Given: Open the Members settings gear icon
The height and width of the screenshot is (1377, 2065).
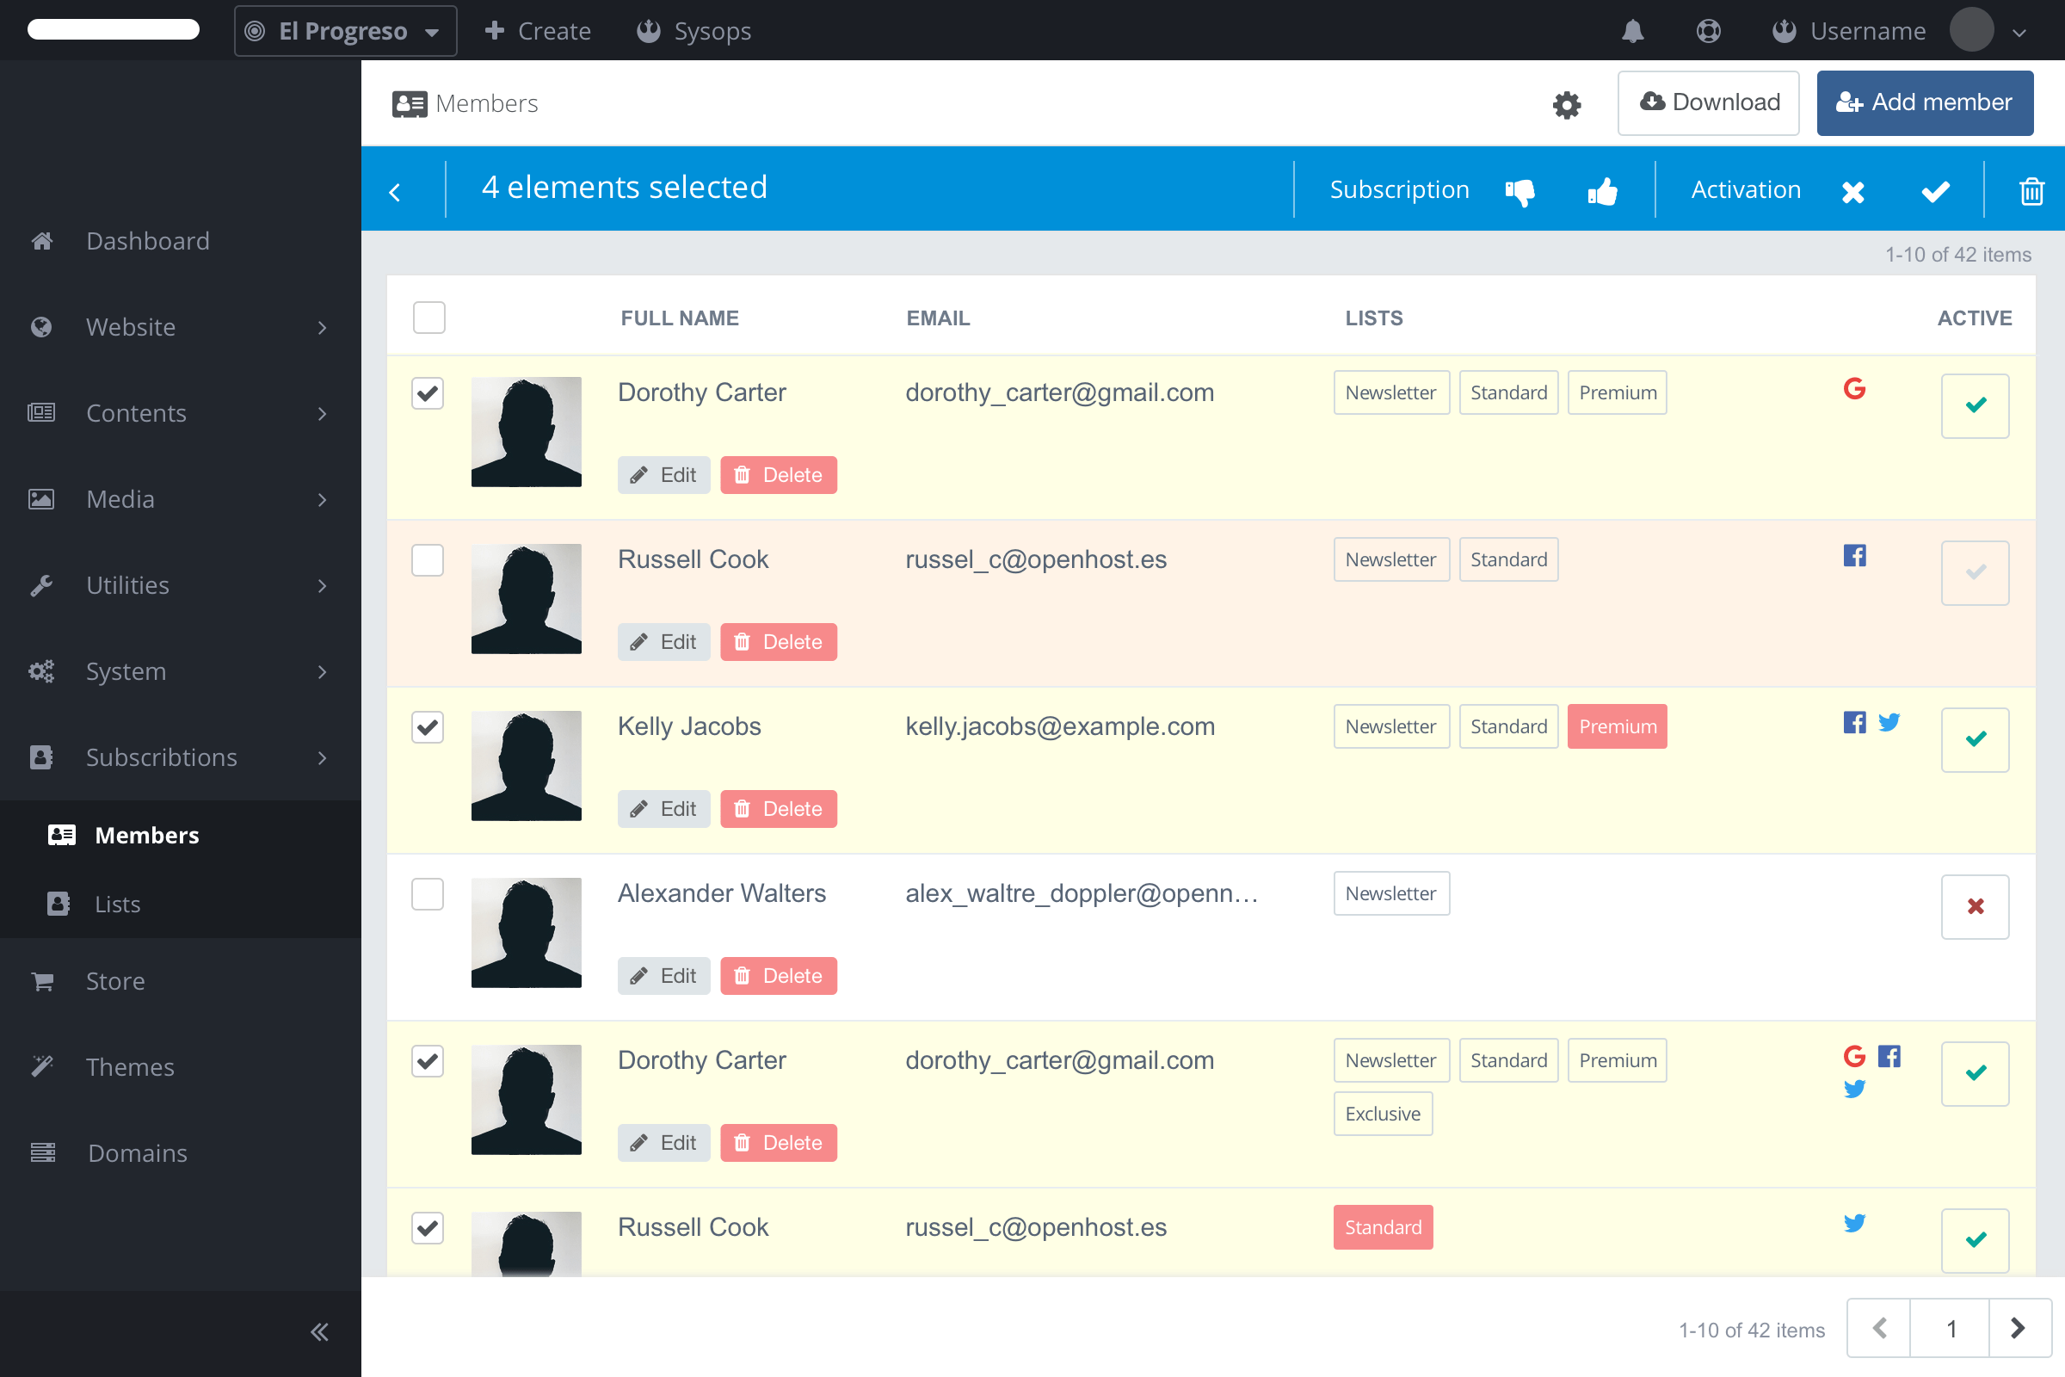Looking at the screenshot, I should [1567, 103].
